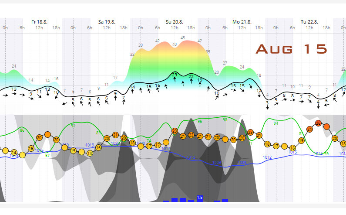Select the Tu 22.8. day header
The image size is (346, 215).
[309, 21]
